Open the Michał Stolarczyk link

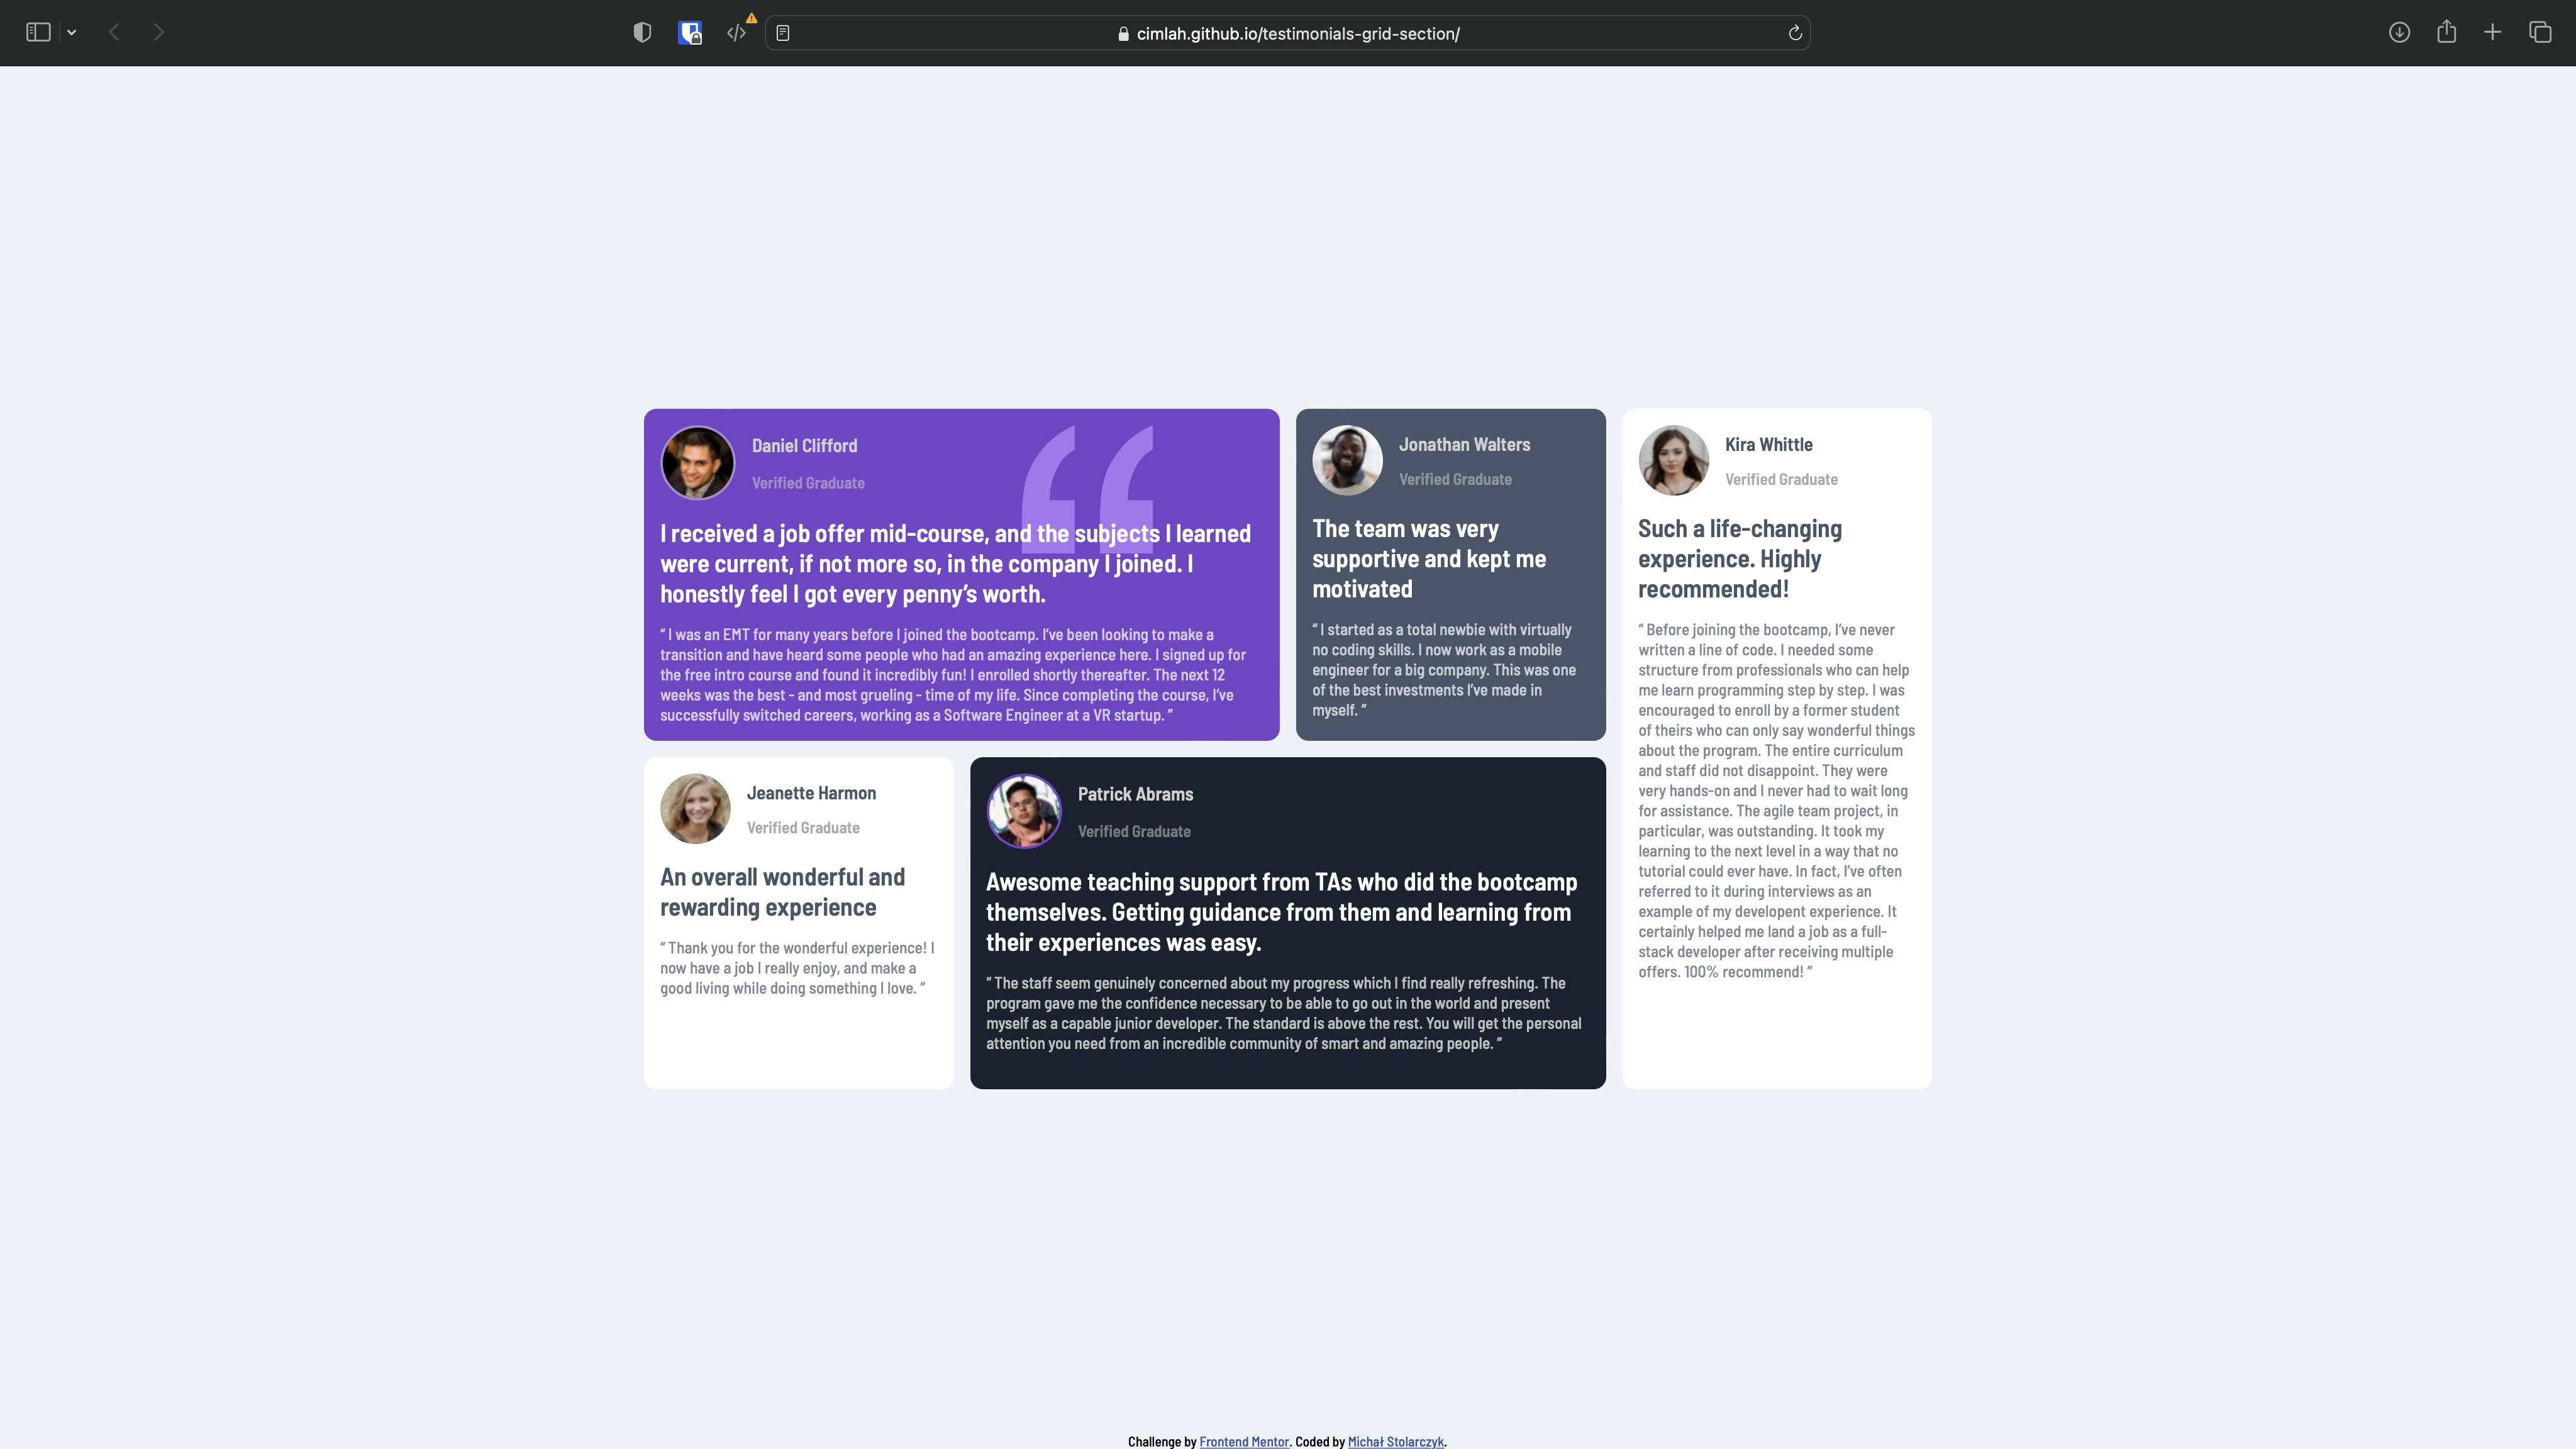click(x=1395, y=1441)
